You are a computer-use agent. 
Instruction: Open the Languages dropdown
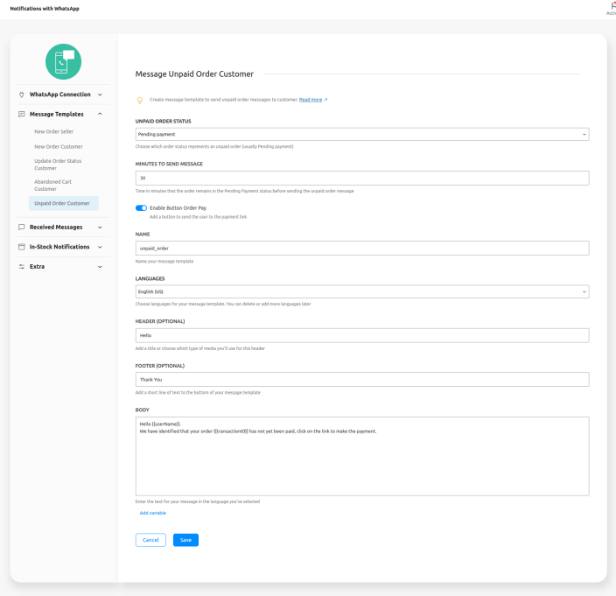(x=362, y=291)
